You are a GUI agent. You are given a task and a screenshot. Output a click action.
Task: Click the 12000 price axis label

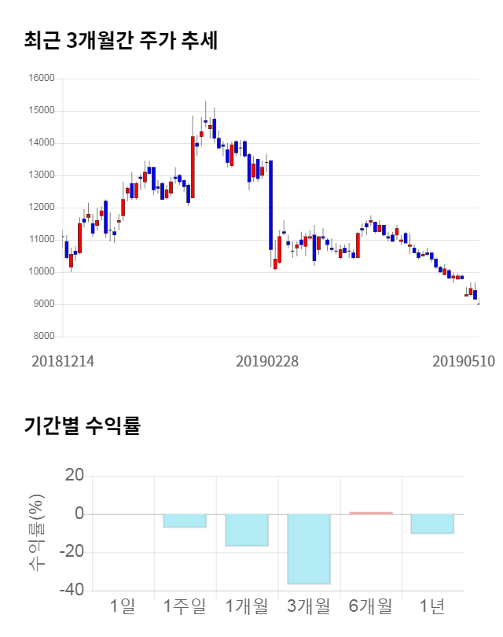click(41, 208)
